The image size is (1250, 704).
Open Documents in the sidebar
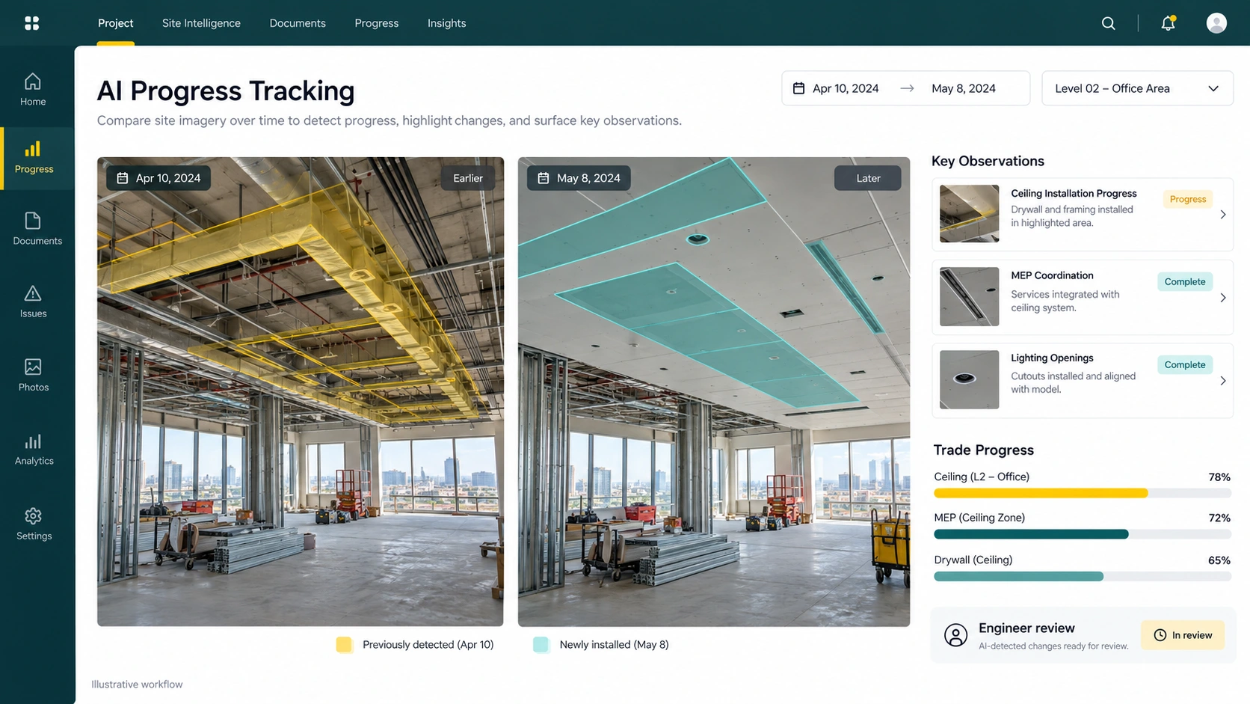pyautogui.click(x=37, y=229)
